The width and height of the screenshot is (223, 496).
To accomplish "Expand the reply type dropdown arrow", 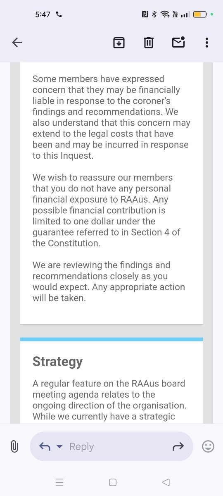I will (59, 447).
